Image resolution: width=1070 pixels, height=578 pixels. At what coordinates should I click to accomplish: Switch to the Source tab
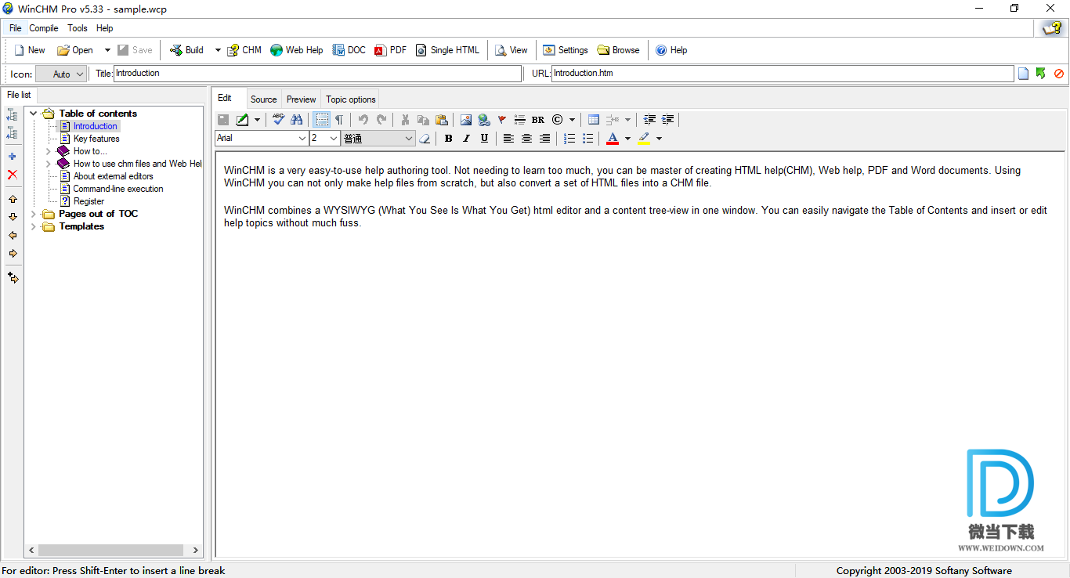coord(264,99)
